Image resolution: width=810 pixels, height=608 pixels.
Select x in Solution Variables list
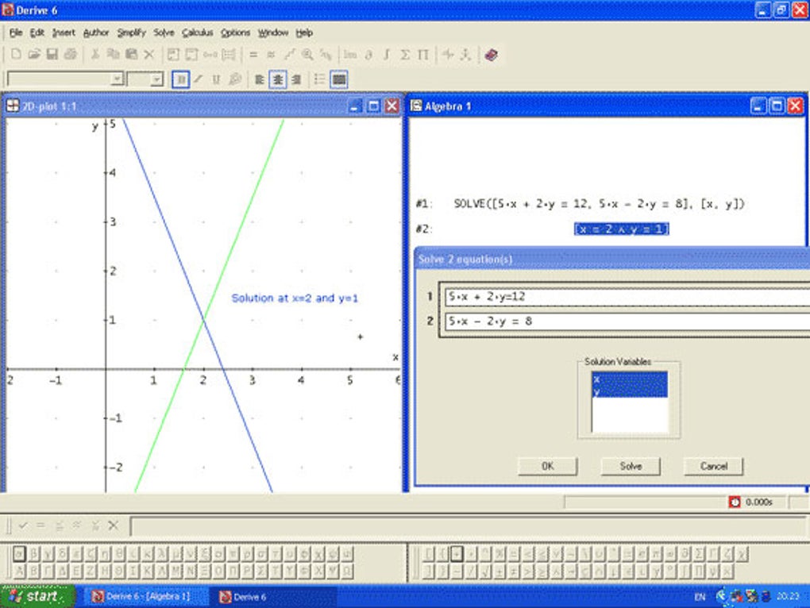pyautogui.click(x=630, y=379)
